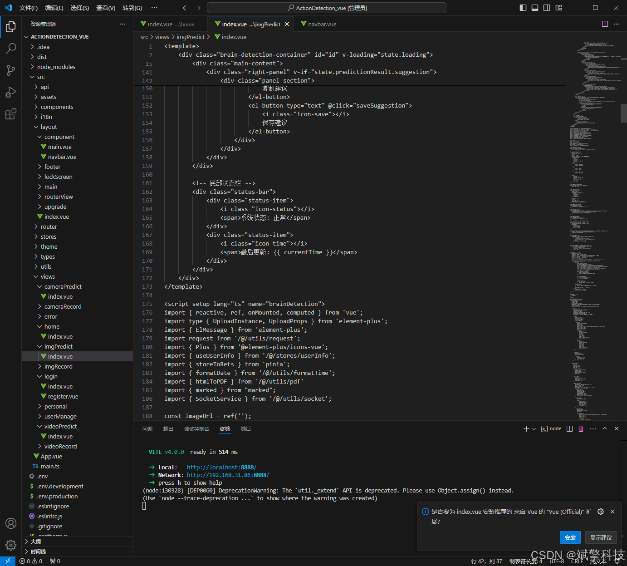
Task: Toggle primary sidebar visibility in title bar
Action: click(523, 8)
